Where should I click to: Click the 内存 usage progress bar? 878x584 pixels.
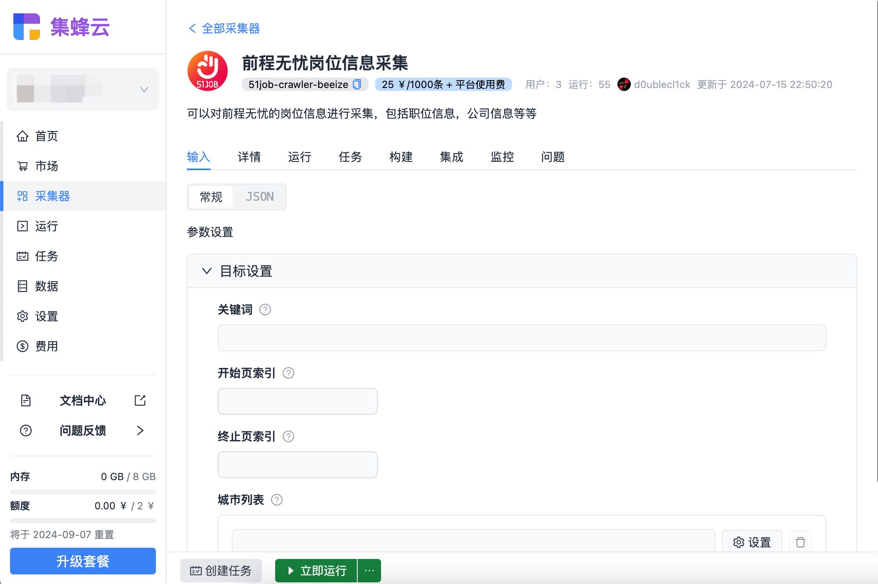(x=83, y=491)
